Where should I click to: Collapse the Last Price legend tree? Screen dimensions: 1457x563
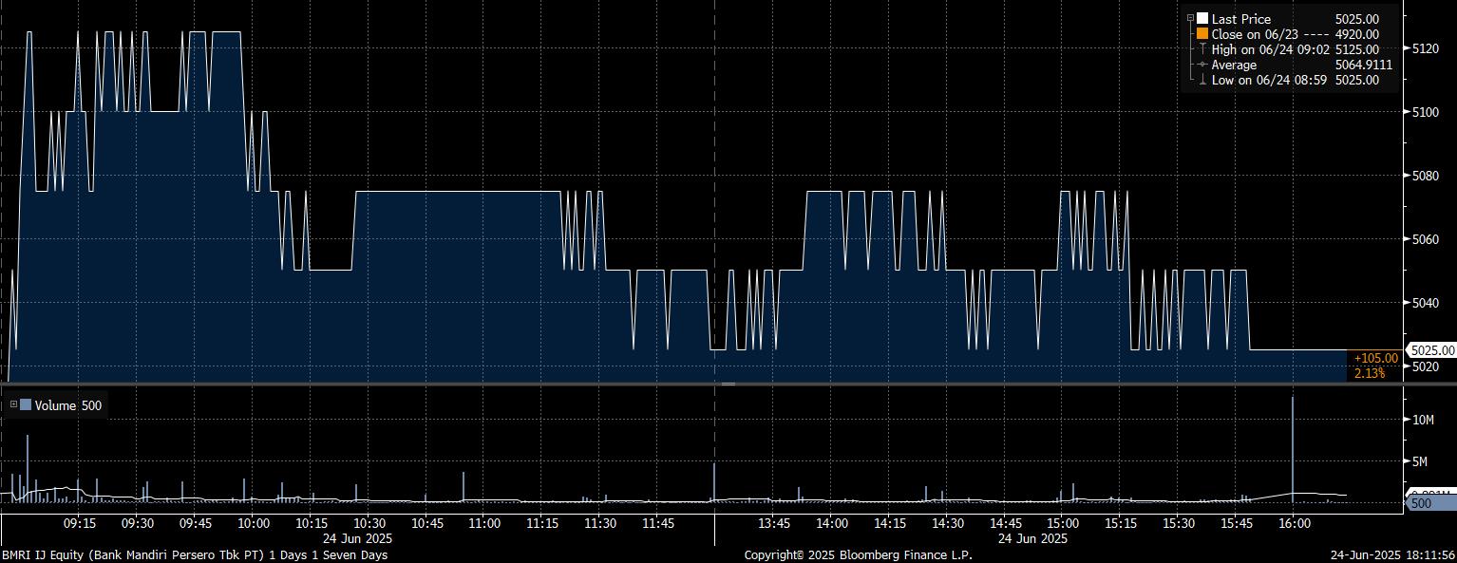1190,18
